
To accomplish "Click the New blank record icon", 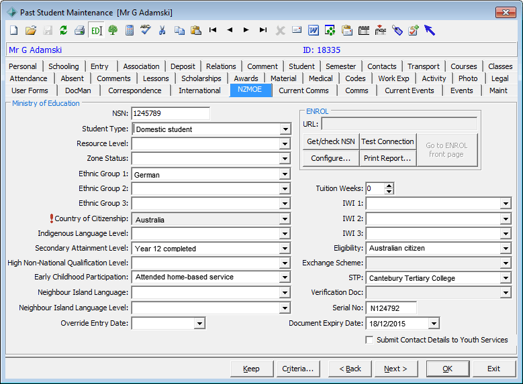I will click(13, 30).
